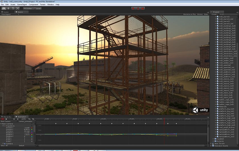The width and height of the screenshot is (239, 151).
Task: Click the ind3_openhall prefab icon
Action: [x=218, y=65]
